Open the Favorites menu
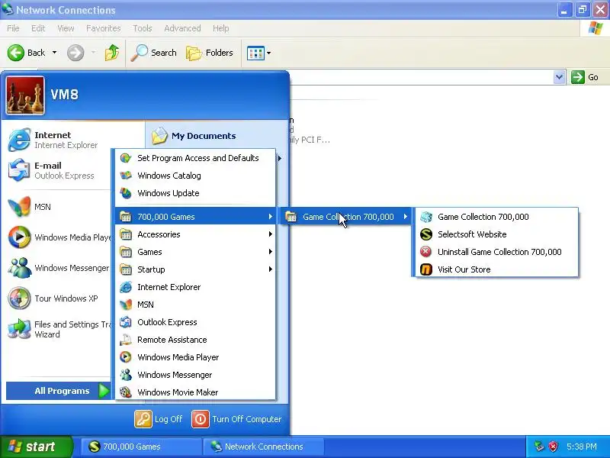 tap(104, 28)
